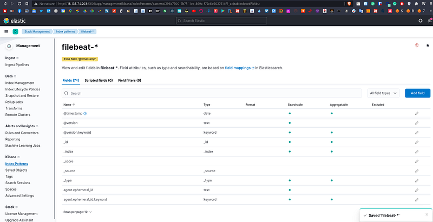Click the browser address bar URL

pos(159,4)
